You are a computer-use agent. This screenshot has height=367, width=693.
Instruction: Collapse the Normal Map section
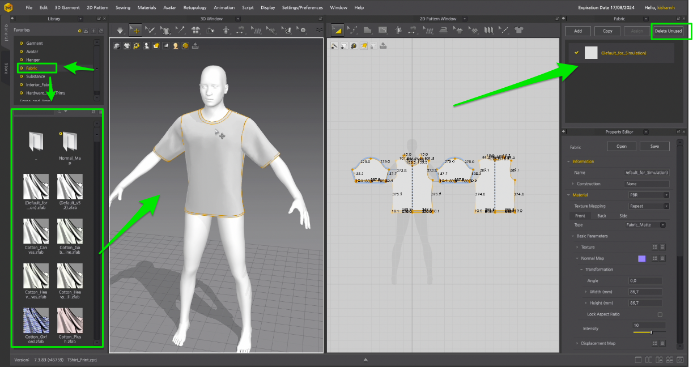point(577,259)
